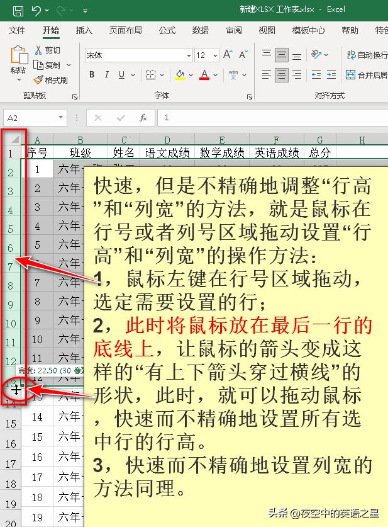Open the font size 12 dropdown

(216, 55)
